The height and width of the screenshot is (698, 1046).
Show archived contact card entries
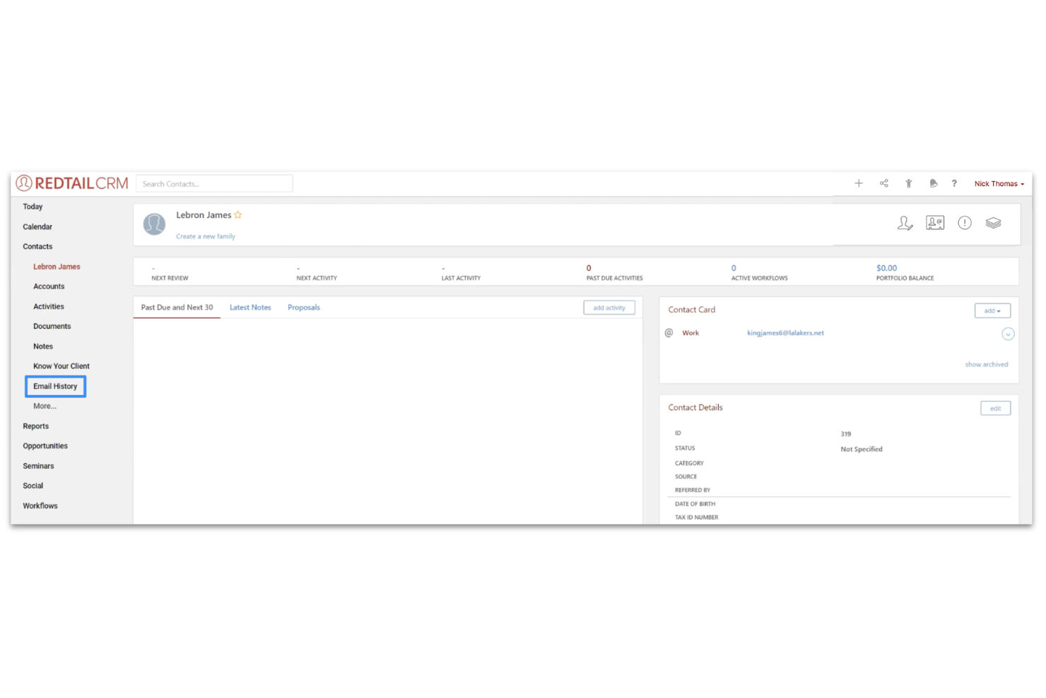coord(986,363)
